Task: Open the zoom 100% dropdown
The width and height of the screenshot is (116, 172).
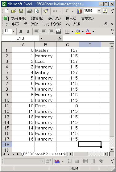Action: [99, 11]
